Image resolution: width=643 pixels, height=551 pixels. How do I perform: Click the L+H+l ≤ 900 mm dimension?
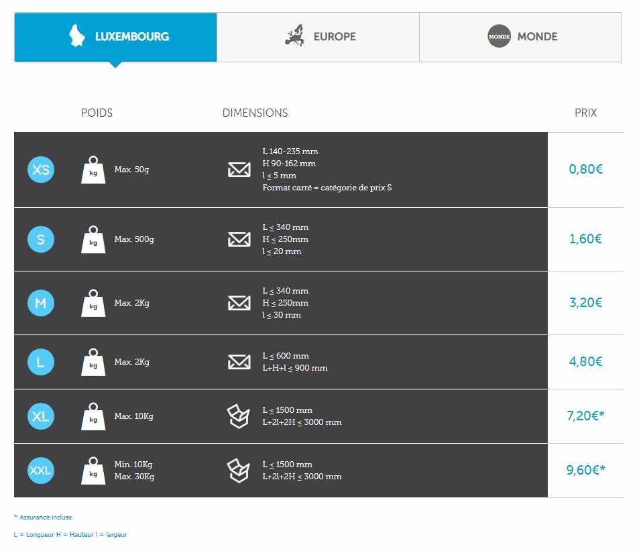click(x=295, y=368)
